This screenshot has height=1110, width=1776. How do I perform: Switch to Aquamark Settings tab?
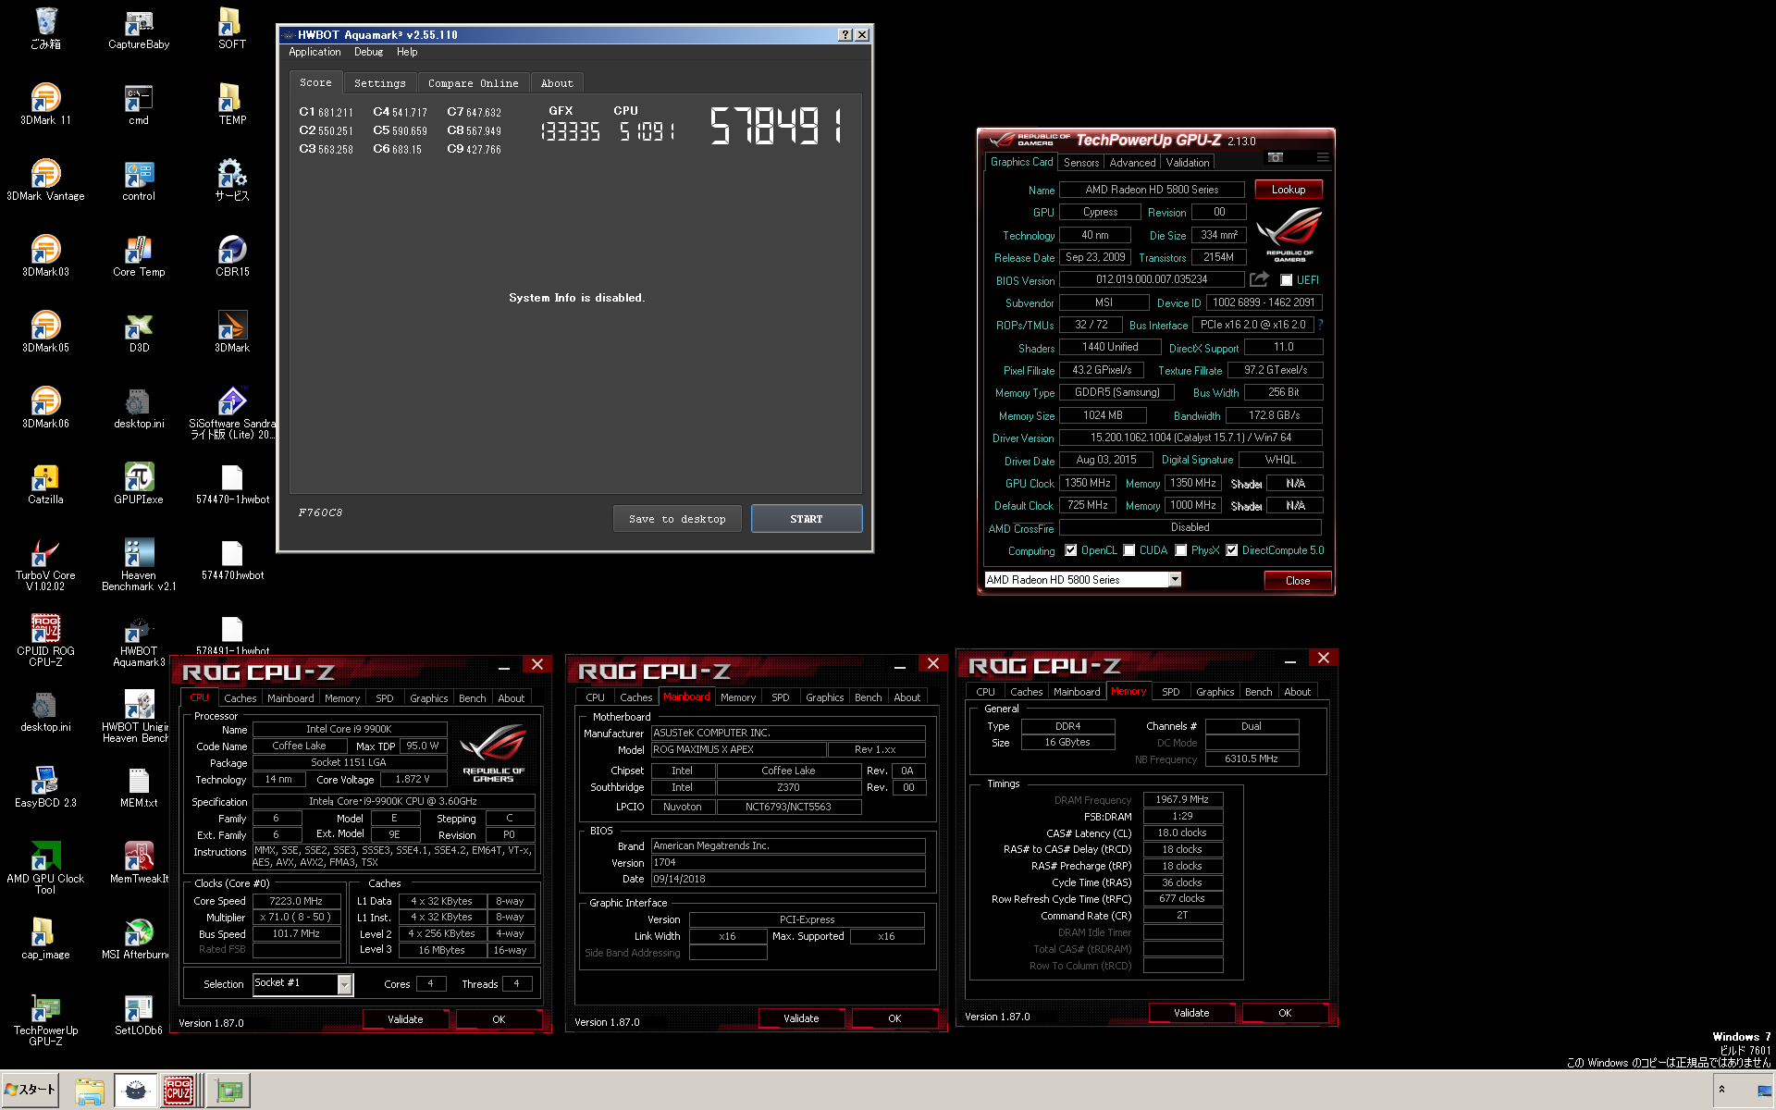click(x=379, y=83)
